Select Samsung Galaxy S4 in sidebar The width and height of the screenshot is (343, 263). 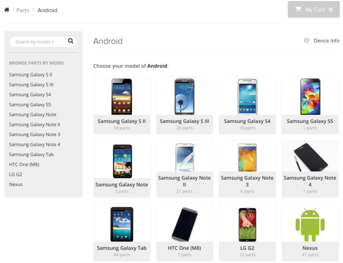(x=30, y=95)
